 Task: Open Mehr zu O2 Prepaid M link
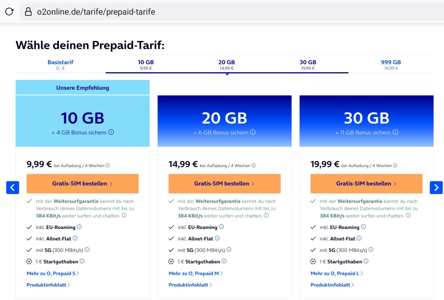coord(196,273)
